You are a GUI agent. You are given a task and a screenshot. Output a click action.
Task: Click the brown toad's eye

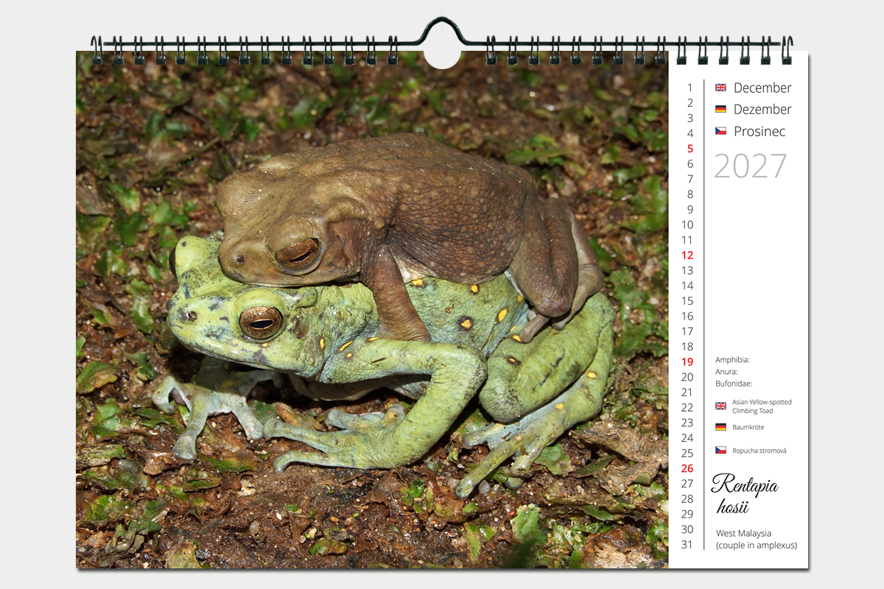click(x=298, y=253)
